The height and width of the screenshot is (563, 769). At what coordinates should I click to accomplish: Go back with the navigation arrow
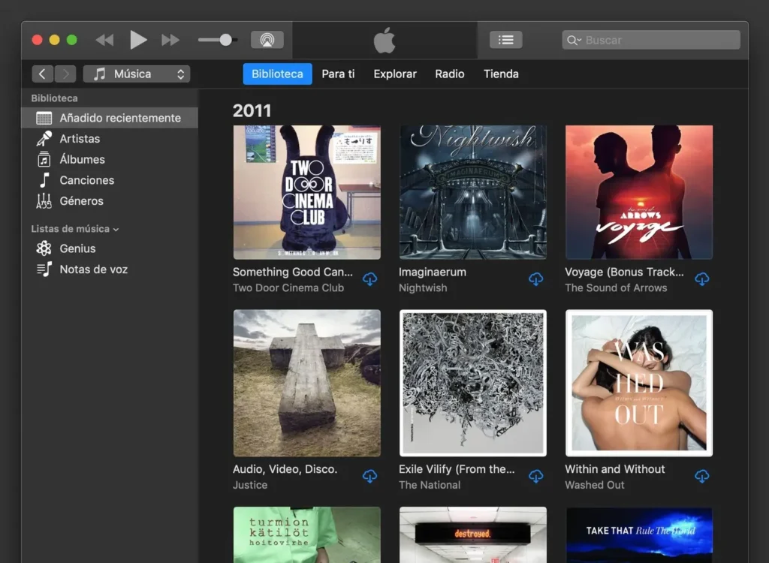[x=43, y=74]
